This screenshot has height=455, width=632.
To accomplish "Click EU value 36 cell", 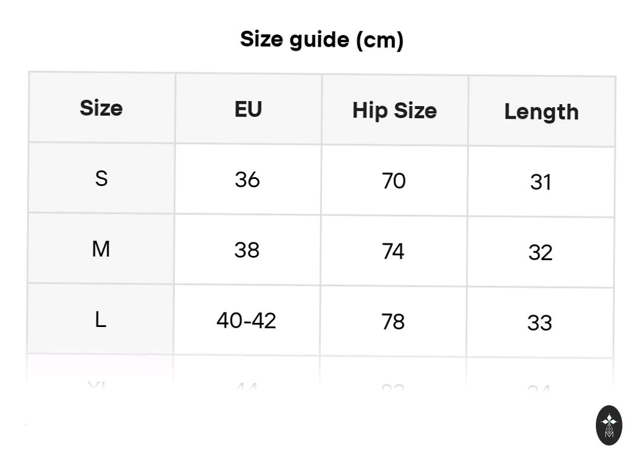I will [247, 179].
